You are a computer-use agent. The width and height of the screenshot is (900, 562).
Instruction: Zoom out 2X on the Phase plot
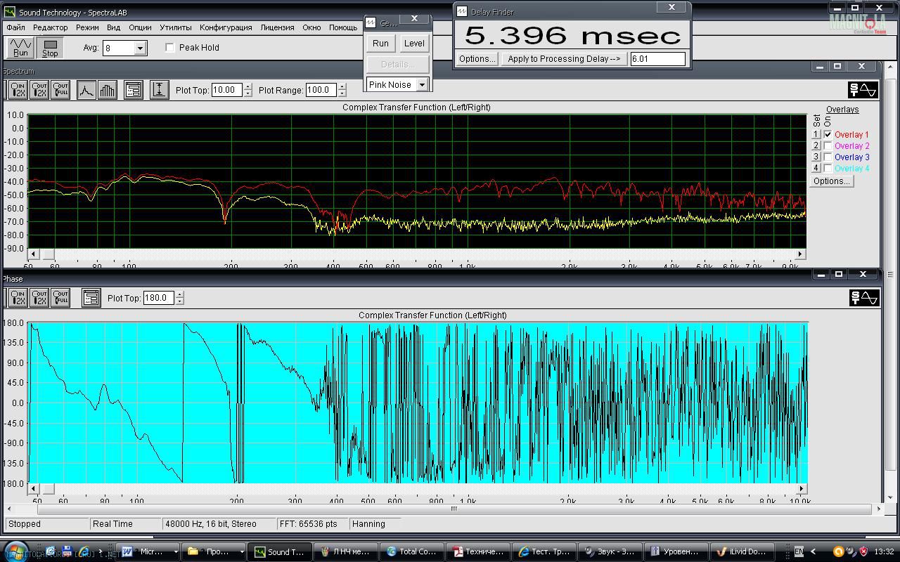39,298
